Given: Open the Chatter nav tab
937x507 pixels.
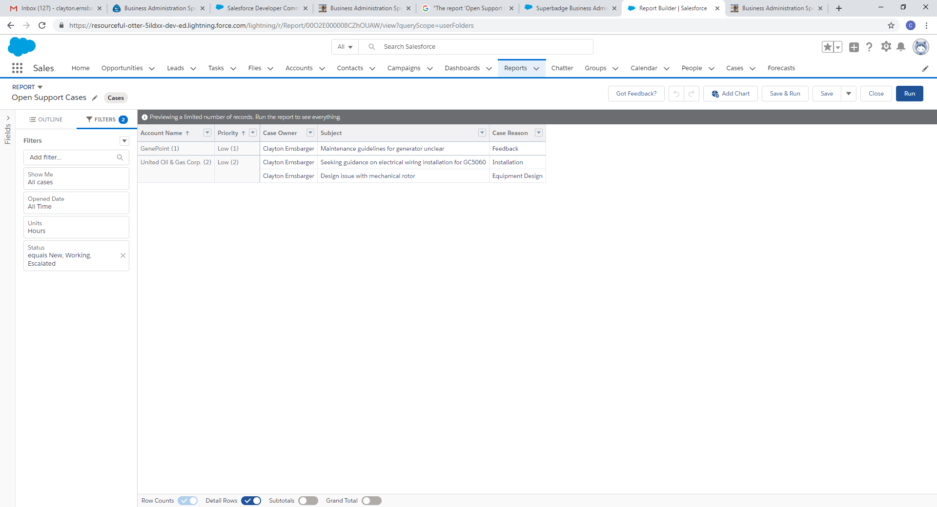Looking at the screenshot, I should 562,68.
